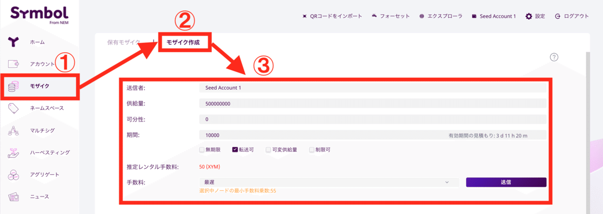Go to アグリゲート in sidebar
The width and height of the screenshot is (603, 214).
click(x=45, y=174)
